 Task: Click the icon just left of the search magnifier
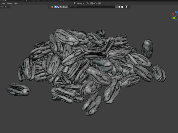66,7
